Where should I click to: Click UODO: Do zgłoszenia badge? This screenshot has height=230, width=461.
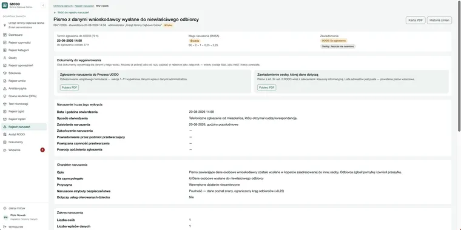(x=334, y=41)
